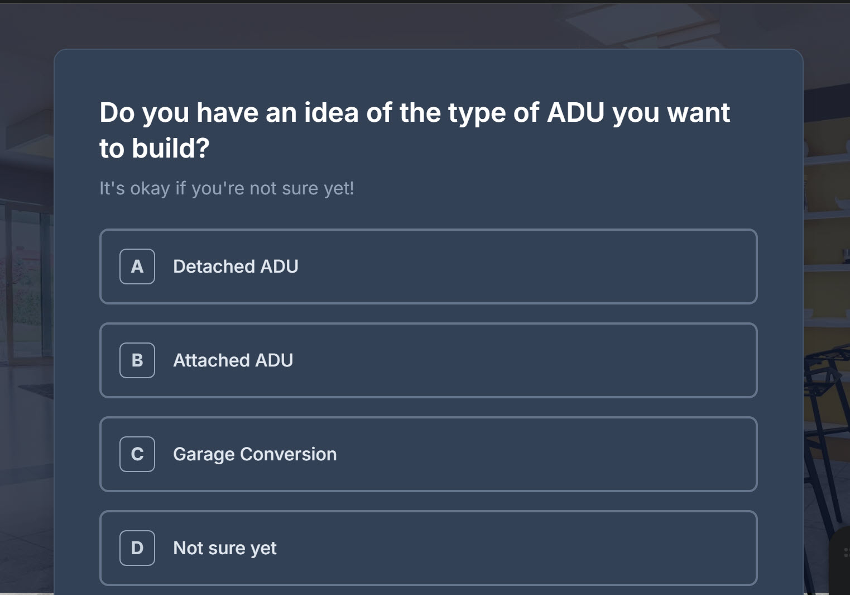Click the empty card area right of the subtitle

[558, 188]
